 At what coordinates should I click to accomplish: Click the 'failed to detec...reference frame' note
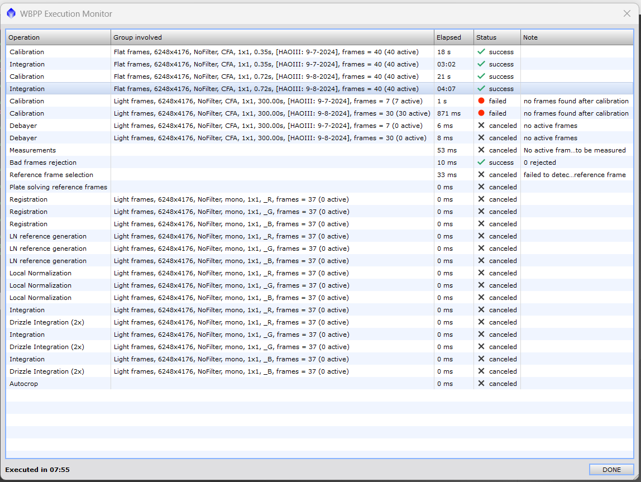pyautogui.click(x=575, y=175)
